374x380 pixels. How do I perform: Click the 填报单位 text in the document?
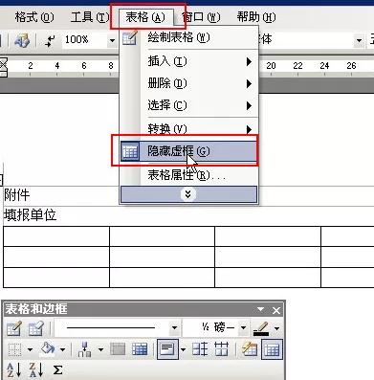click(31, 215)
